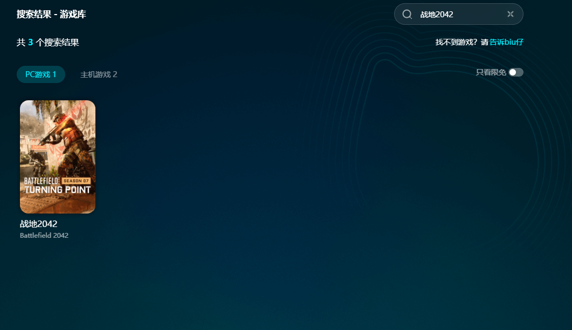The height and width of the screenshot is (330, 572).
Task: Click the 搜索结果 - 游戏库 heading
Action: click(51, 14)
